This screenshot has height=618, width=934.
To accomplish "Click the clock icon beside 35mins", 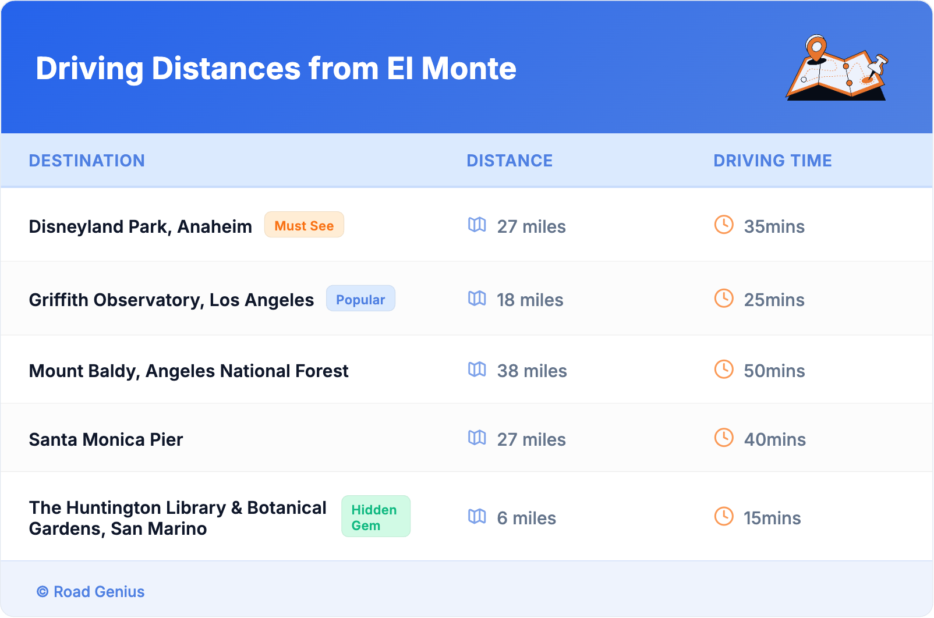I will click(724, 225).
